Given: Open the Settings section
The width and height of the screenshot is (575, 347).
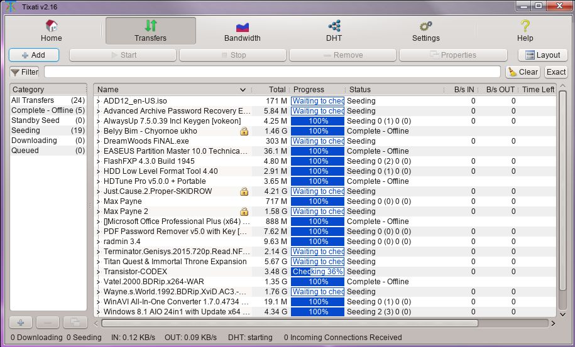Looking at the screenshot, I should (425, 31).
